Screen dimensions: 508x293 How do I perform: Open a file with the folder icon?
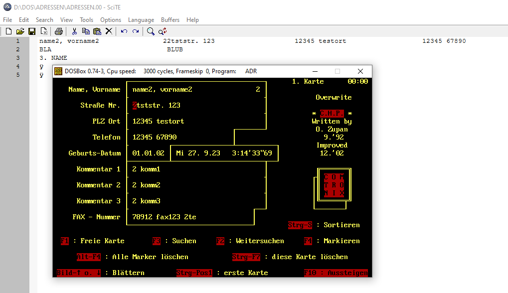tap(20, 31)
